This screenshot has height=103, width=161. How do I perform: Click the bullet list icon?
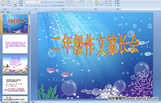point(51,2)
